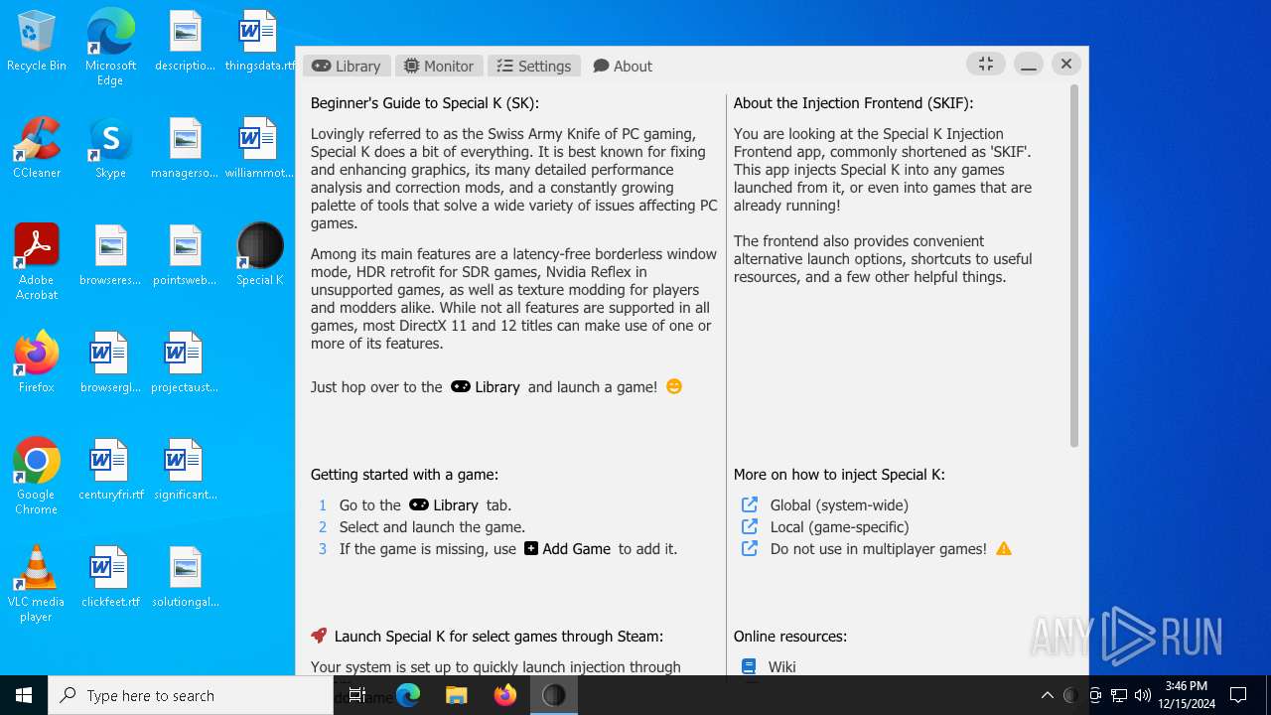The width and height of the screenshot is (1271, 715).
Task: Open the Wiki online resource
Action: (781, 667)
